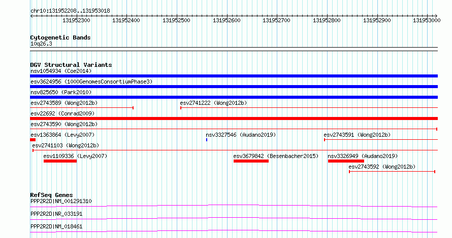This screenshot has width=452, height=238.
Task: Click the small red esv1363864 block
Action: click(x=33, y=140)
